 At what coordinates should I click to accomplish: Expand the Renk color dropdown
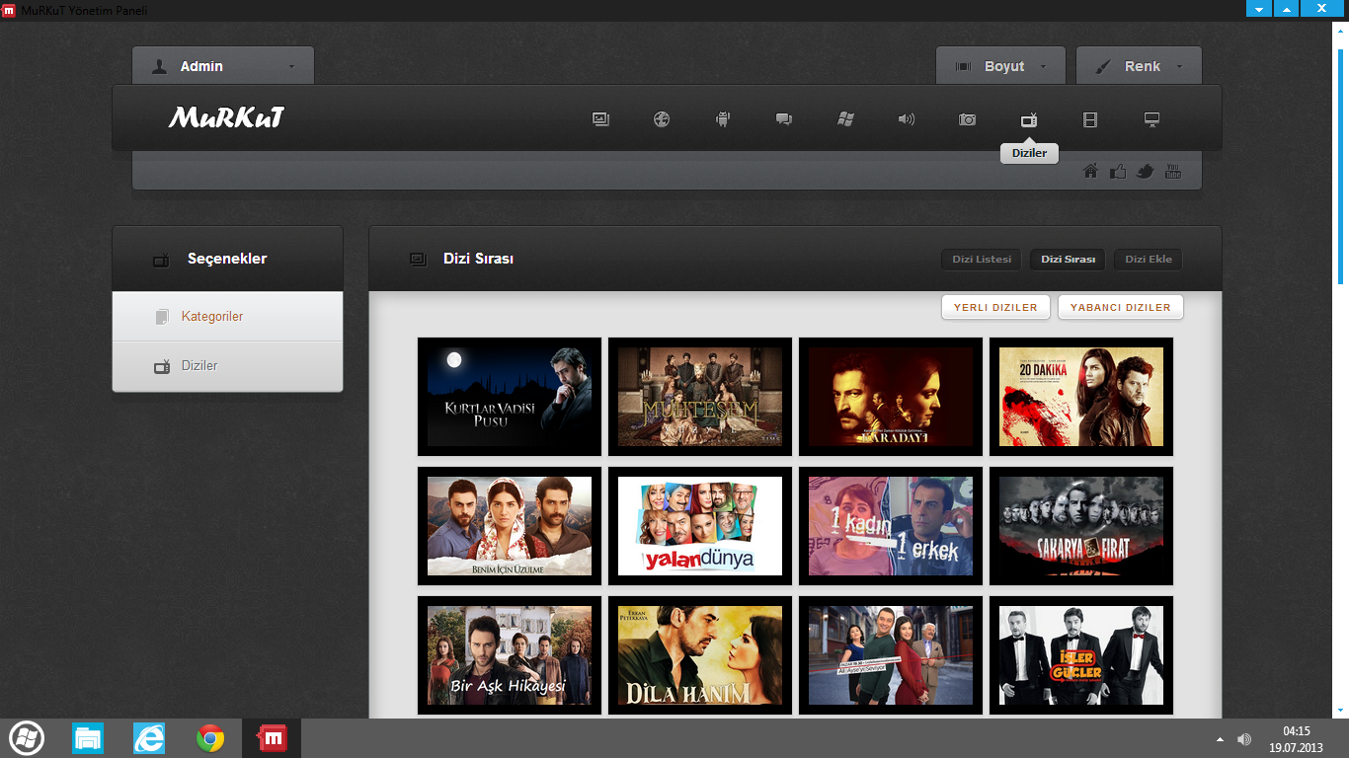1139,66
